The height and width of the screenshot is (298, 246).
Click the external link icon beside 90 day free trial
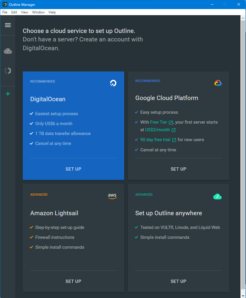(174, 140)
